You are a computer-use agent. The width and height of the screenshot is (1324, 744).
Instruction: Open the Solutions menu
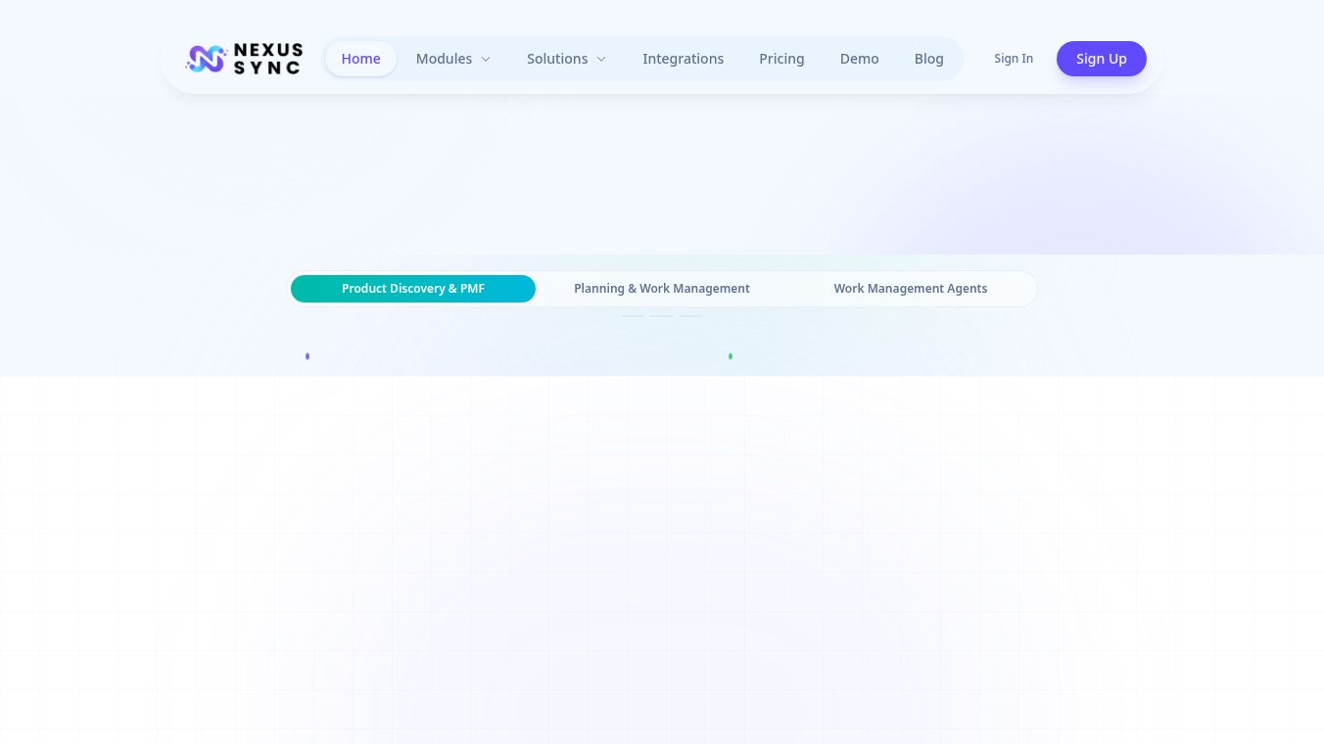click(x=567, y=59)
